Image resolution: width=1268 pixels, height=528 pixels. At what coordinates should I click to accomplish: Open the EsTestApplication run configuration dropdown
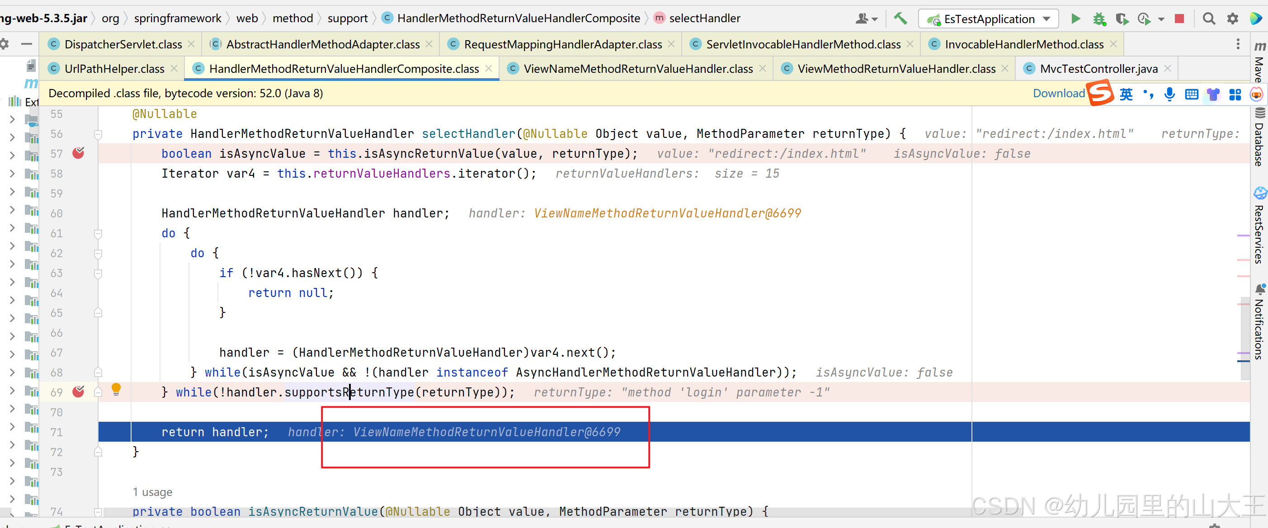1046,19
